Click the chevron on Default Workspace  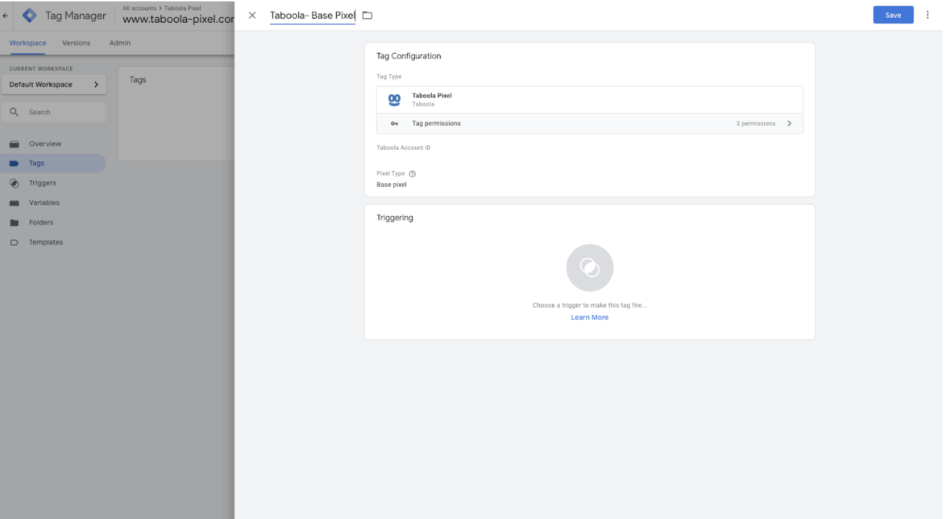[x=96, y=84]
